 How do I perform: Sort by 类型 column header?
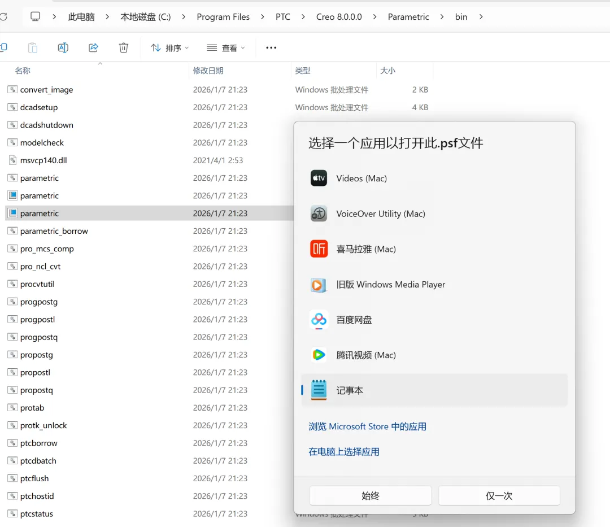click(x=303, y=71)
